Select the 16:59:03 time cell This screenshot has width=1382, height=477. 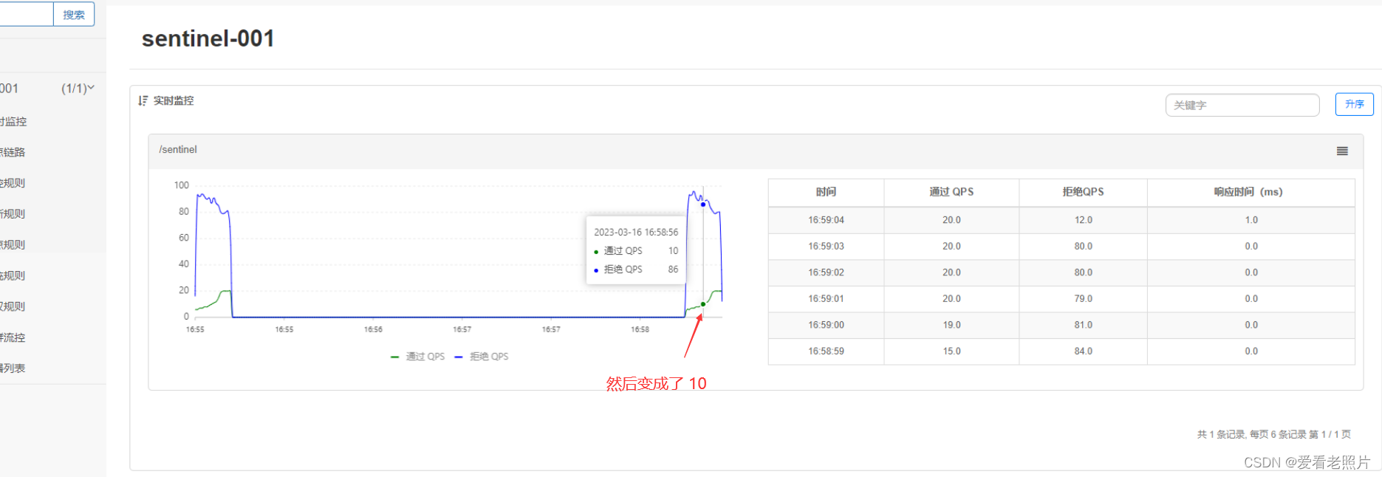(826, 247)
